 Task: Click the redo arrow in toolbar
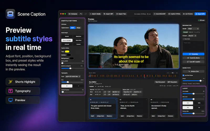tap(86, 14)
